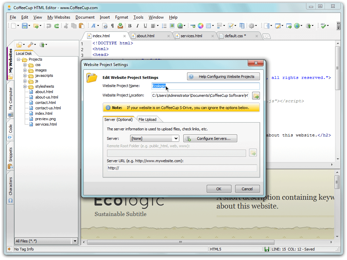
Task: Collapse the Projects root folder
Action: coord(18,60)
